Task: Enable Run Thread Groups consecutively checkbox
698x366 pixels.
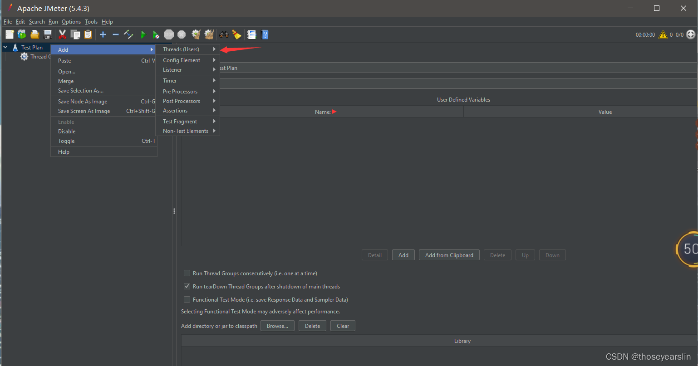Action: 187,273
